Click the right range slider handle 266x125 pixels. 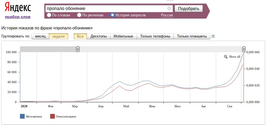244,49
